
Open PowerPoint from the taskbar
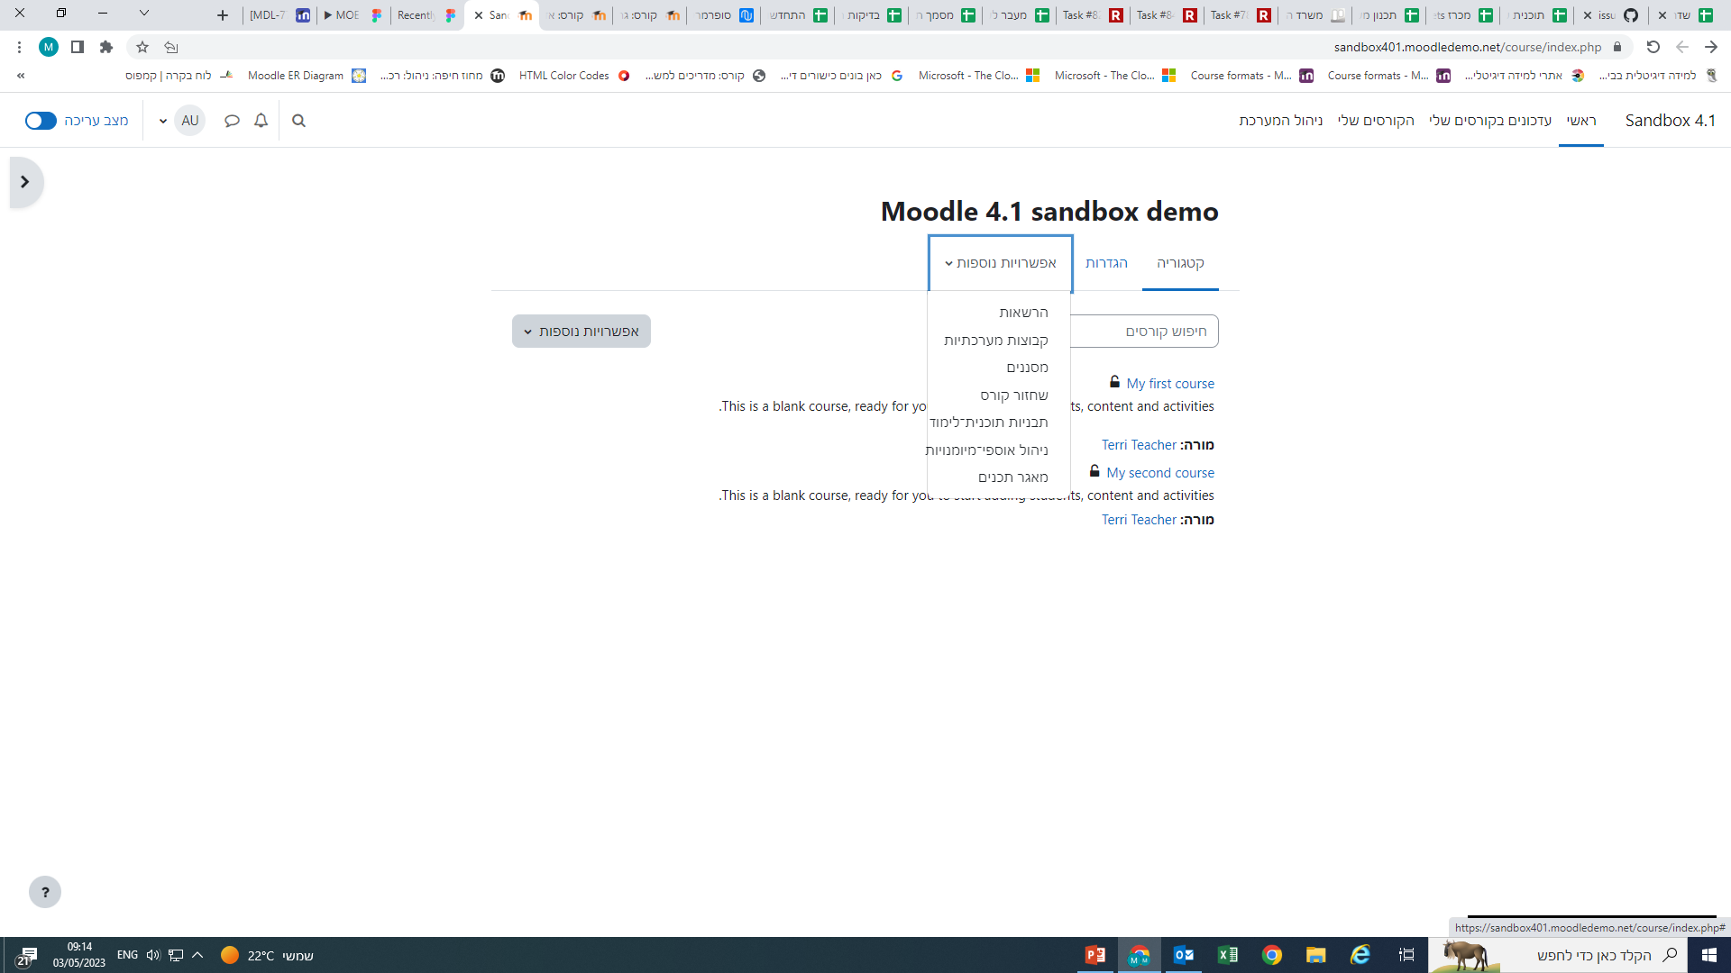tap(1095, 955)
